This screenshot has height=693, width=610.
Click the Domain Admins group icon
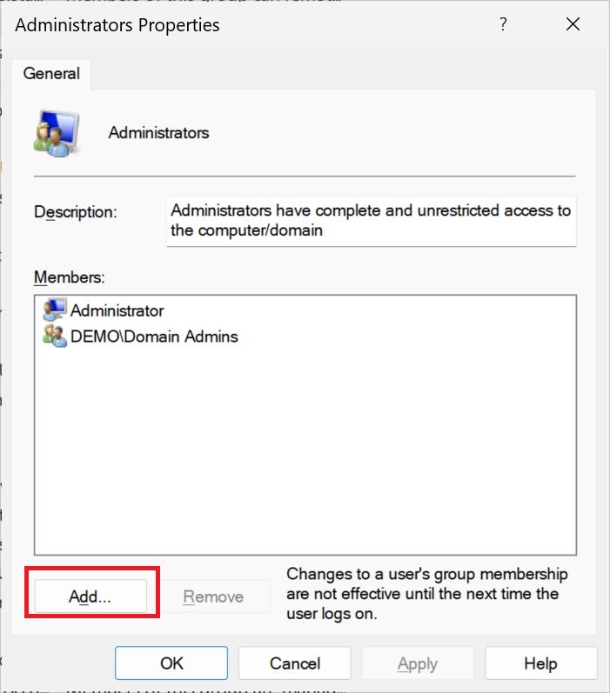coord(55,336)
